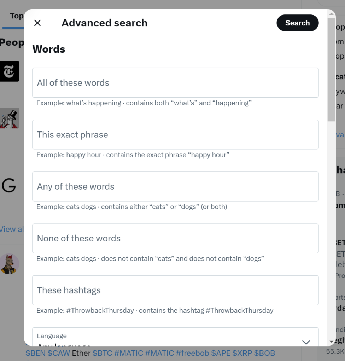Viewport: 345px width, 361px height.
Task: Click the View all link
Action: (12, 229)
